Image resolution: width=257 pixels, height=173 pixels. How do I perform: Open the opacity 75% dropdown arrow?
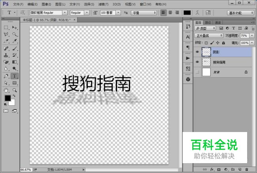[x=252, y=35]
